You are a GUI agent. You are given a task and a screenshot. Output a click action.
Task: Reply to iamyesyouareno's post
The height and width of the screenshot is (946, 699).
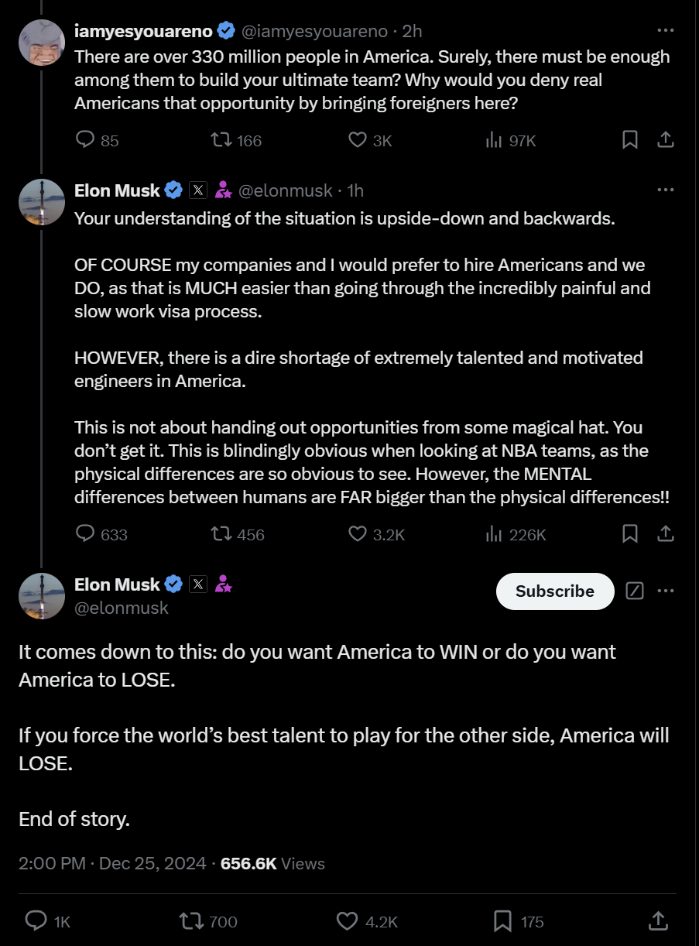point(85,140)
